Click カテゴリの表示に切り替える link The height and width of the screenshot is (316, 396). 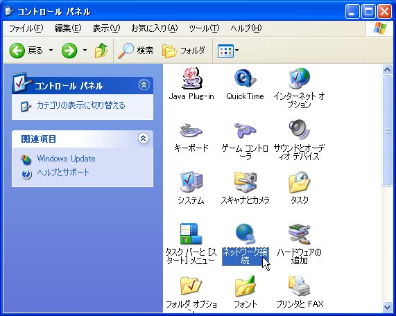81,105
